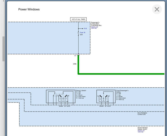
Task: Click the Power Window Master Switch label
Action: pyautogui.click(x=143, y=128)
